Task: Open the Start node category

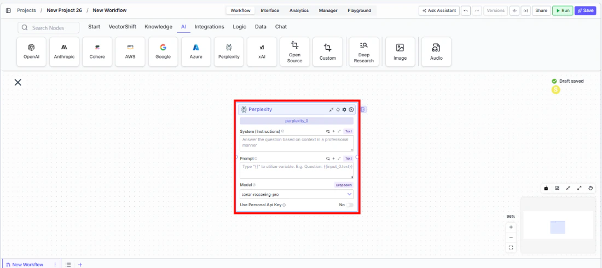Action: pos(94,27)
